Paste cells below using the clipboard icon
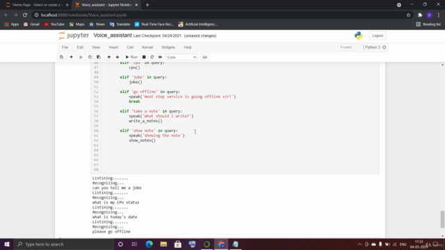The height and width of the screenshot is (250, 445). (x=99, y=57)
